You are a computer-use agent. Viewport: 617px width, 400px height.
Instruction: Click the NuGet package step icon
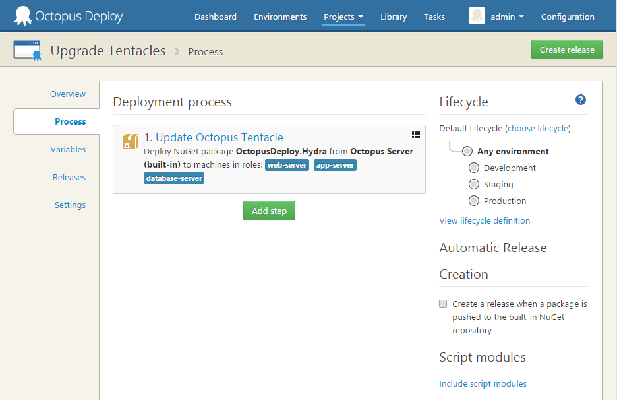(131, 141)
